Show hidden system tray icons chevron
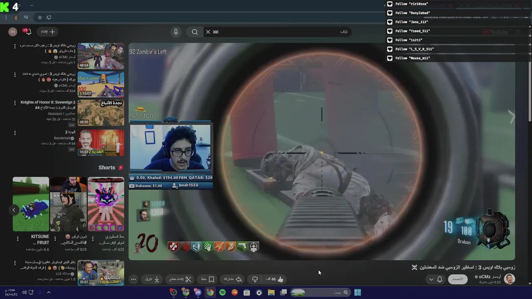 tap(49, 292)
